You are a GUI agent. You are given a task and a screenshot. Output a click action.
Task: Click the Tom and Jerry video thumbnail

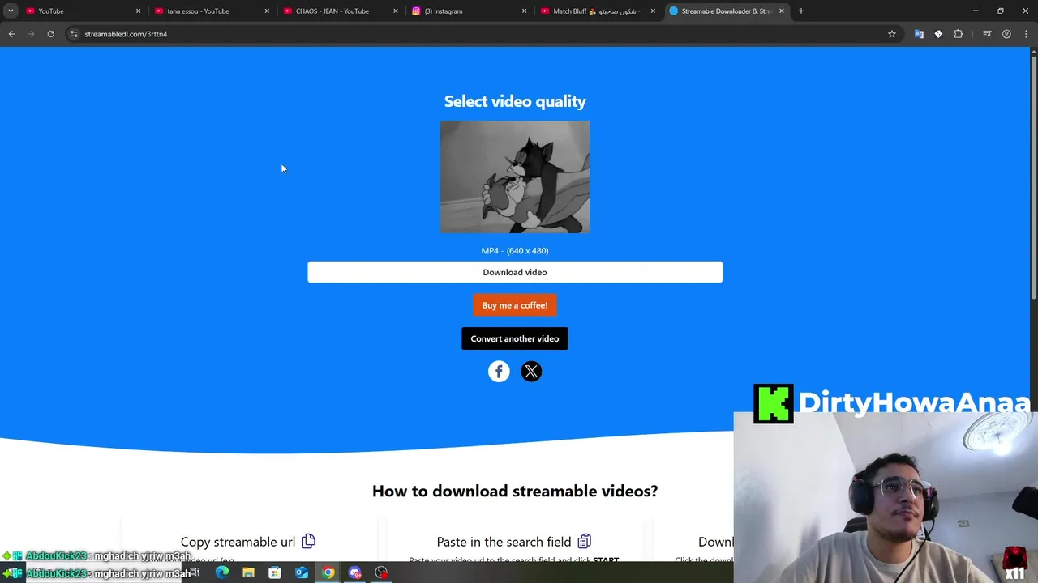coord(515,177)
